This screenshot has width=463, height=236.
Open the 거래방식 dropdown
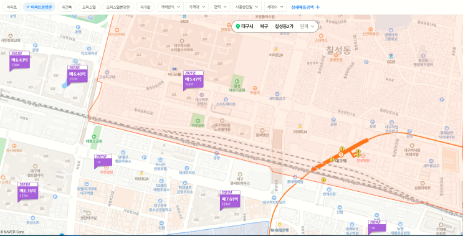point(170,7)
